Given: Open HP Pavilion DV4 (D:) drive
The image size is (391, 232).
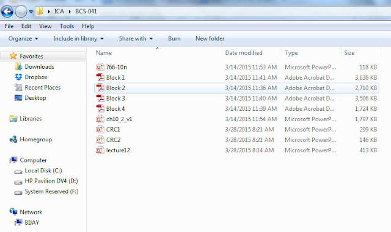Looking at the screenshot, I should coord(51,181).
